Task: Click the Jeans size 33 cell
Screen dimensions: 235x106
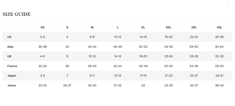Action: point(143,86)
